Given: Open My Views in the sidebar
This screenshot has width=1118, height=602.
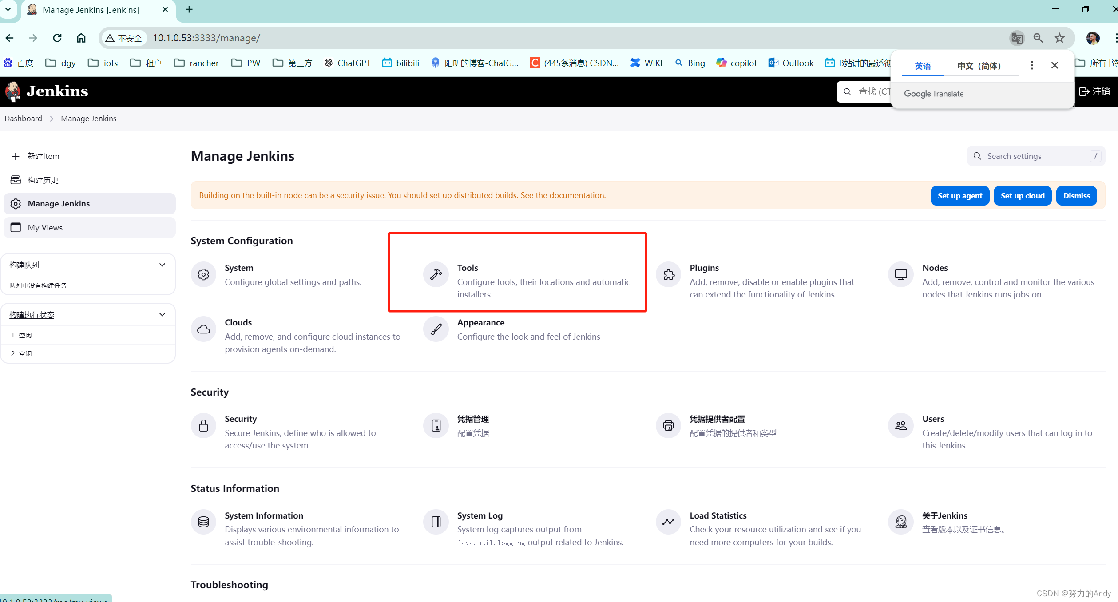Looking at the screenshot, I should coord(90,227).
